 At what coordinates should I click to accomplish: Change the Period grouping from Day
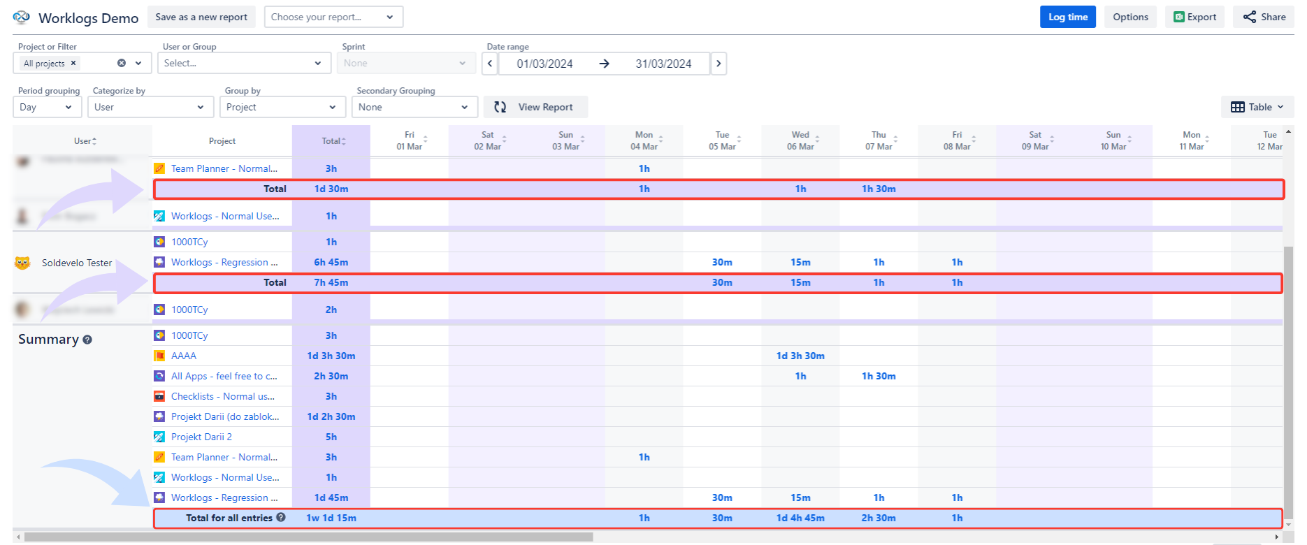pos(47,107)
